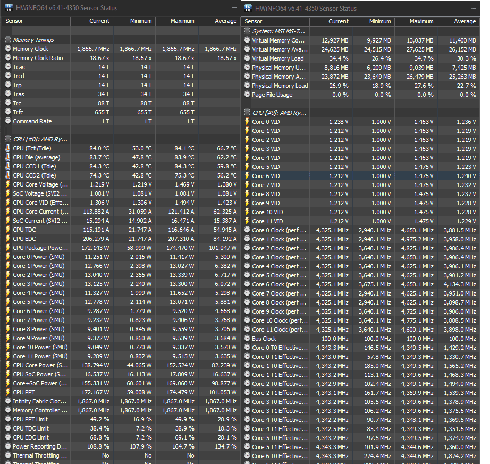Select the Virtual Memory Co… row

pyautogui.click(x=361, y=40)
